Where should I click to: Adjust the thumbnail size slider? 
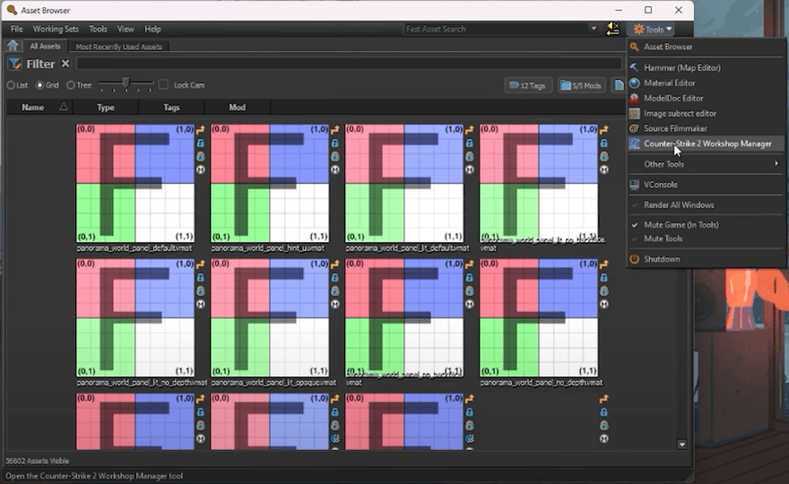pyautogui.click(x=126, y=83)
